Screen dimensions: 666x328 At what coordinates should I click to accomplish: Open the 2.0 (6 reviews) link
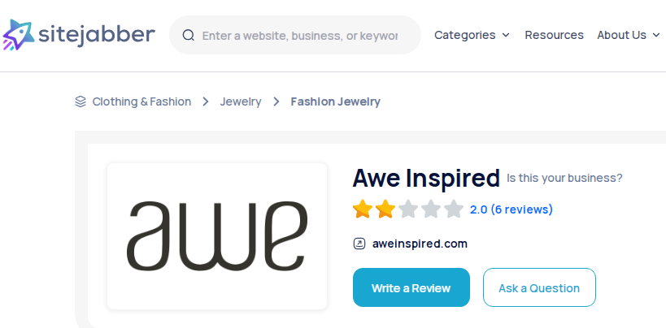point(511,209)
